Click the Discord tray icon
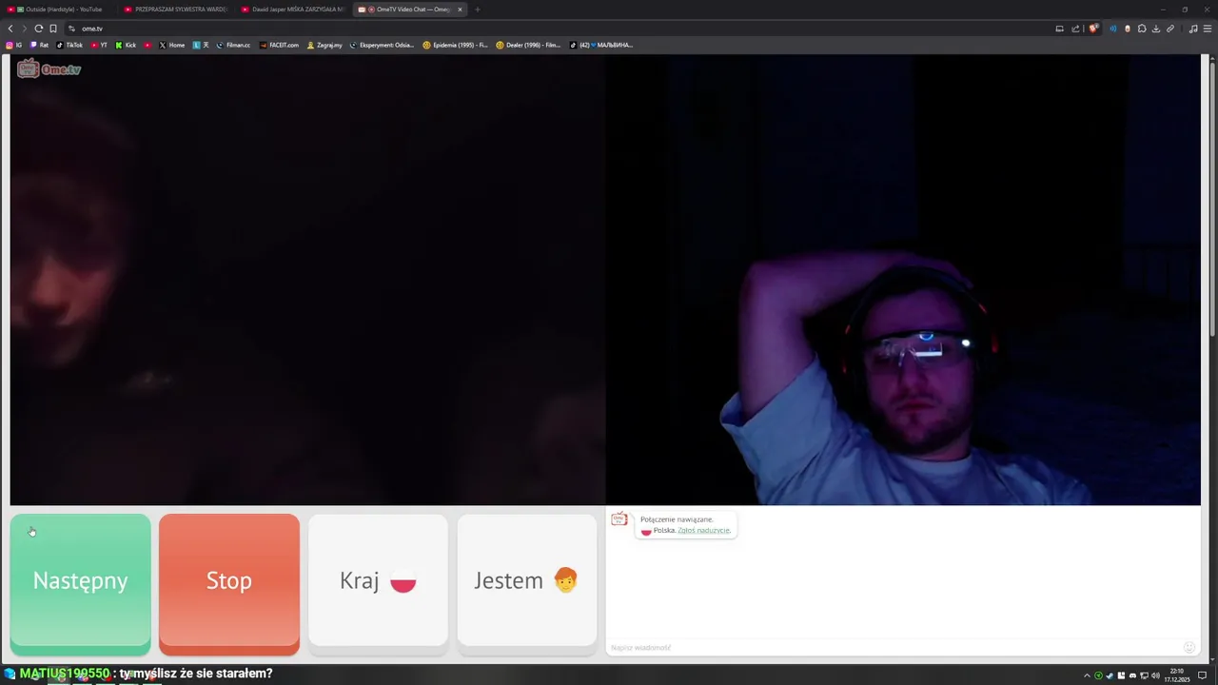 [x=1132, y=675]
